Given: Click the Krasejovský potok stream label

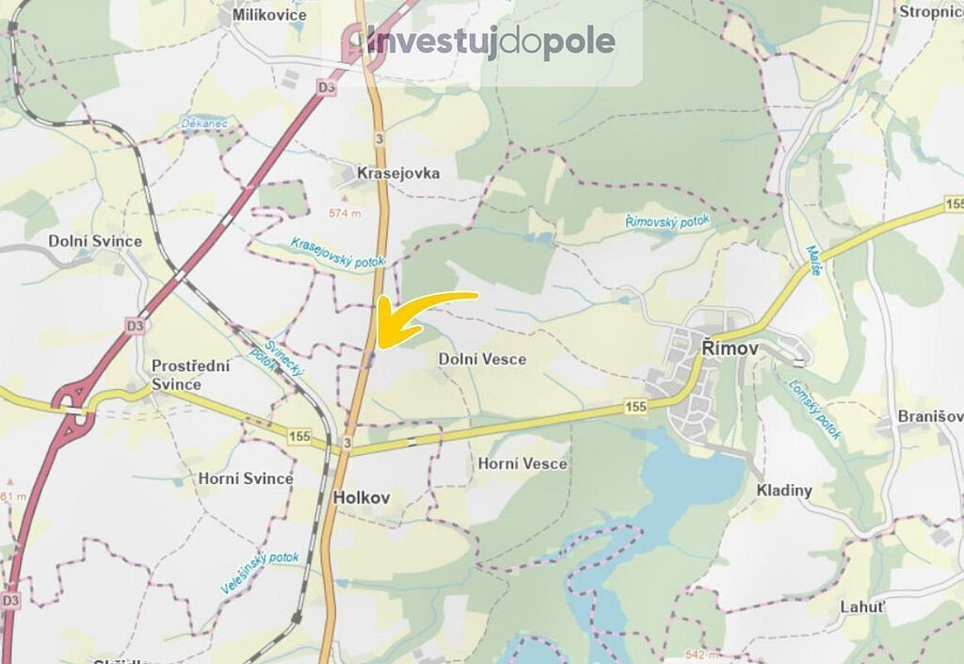Looking at the screenshot, I should coord(338,252).
